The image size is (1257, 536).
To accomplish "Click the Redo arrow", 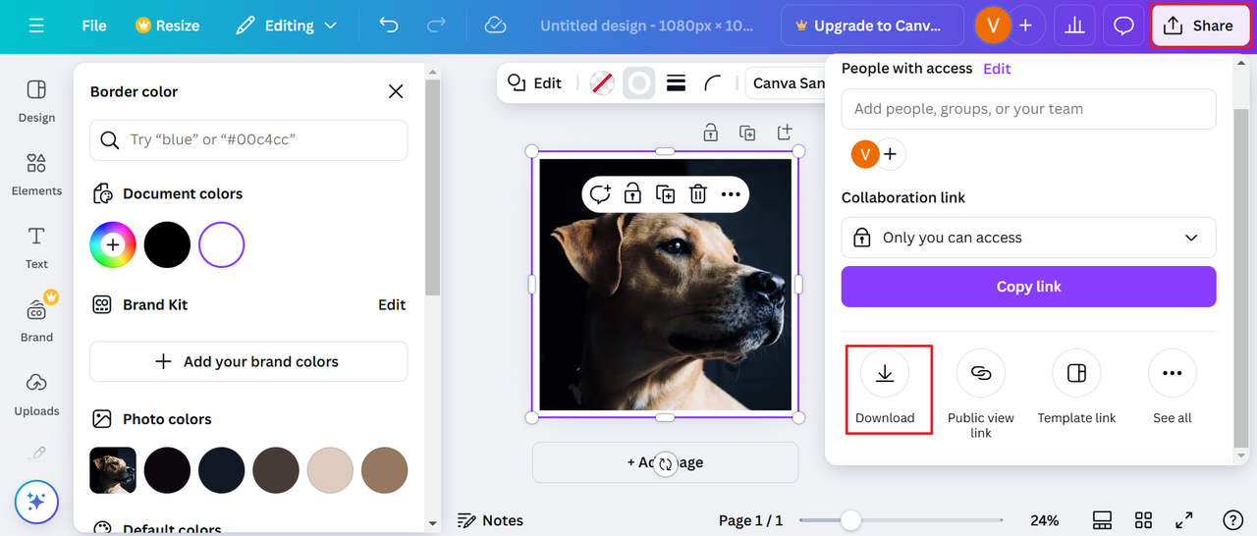I will click(436, 26).
